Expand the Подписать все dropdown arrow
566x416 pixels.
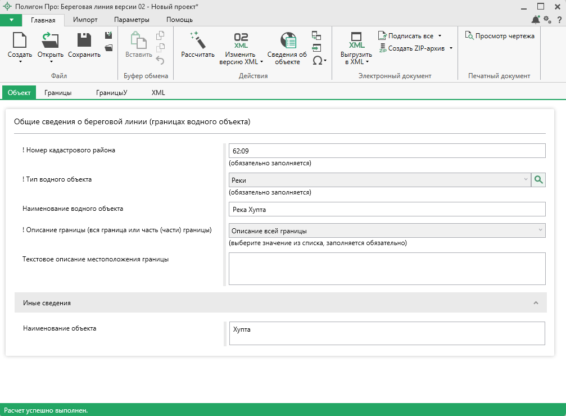coord(440,36)
